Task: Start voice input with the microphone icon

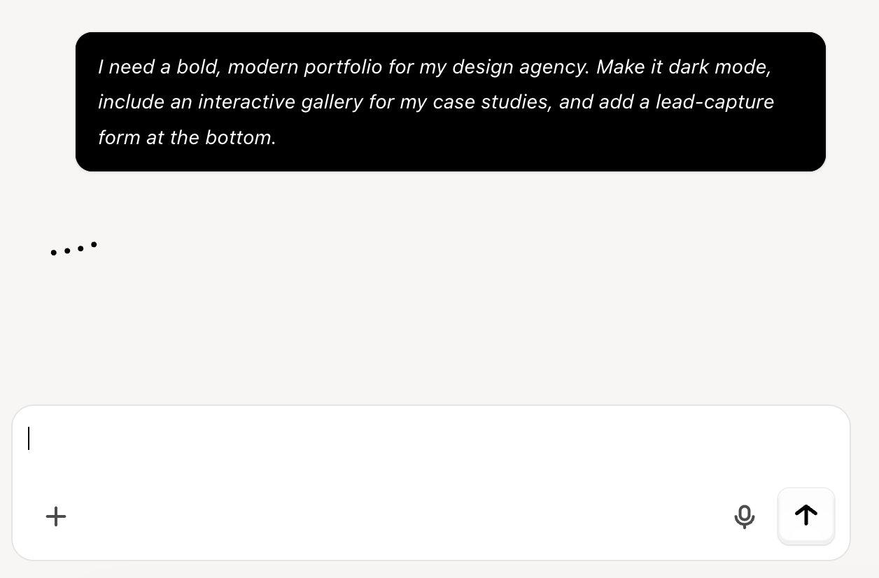Action: tap(744, 516)
